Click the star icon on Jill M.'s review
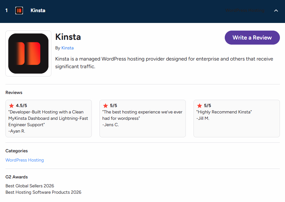Image resolution: width=285 pixels, height=202 pixels. (200, 105)
